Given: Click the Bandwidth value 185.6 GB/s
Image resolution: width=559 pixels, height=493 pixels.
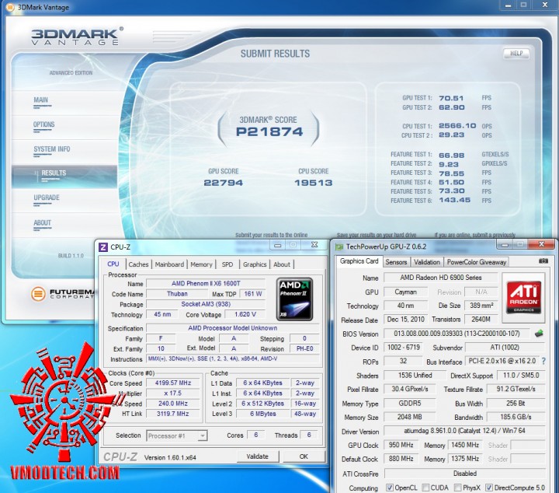Looking at the screenshot, I should 516,417.
